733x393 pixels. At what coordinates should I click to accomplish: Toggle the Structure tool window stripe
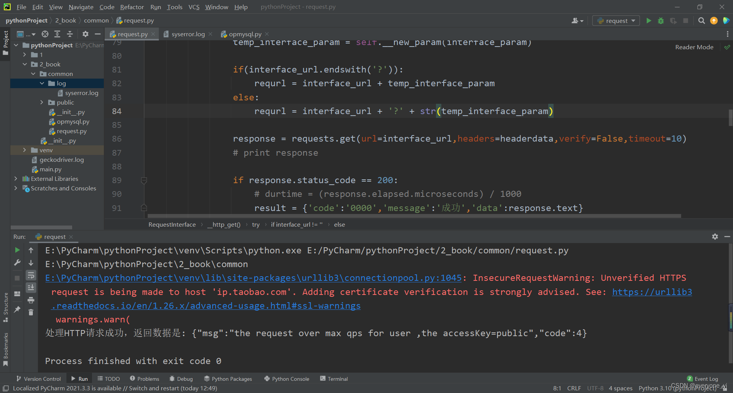coord(5,307)
